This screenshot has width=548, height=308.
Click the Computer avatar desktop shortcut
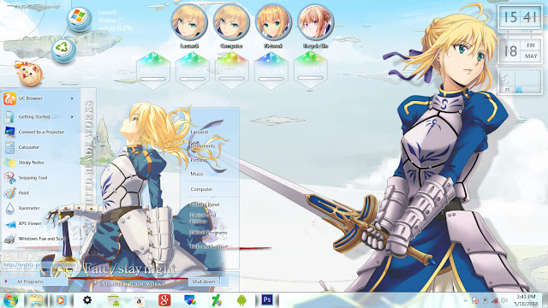231,22
